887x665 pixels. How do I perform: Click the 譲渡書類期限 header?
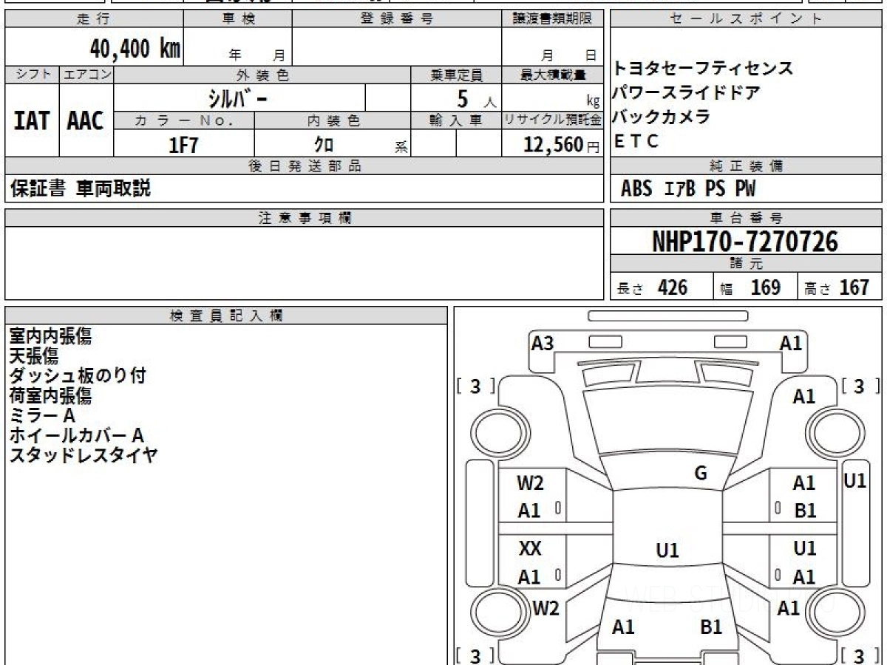pos(553,19)
